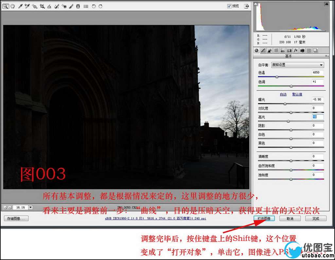Select the White Balance eyedropper tool
This screenshot has height=260, width=335.
20,6
